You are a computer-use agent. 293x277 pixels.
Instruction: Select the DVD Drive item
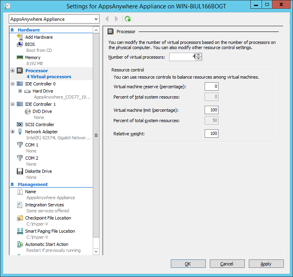(42, 111)
